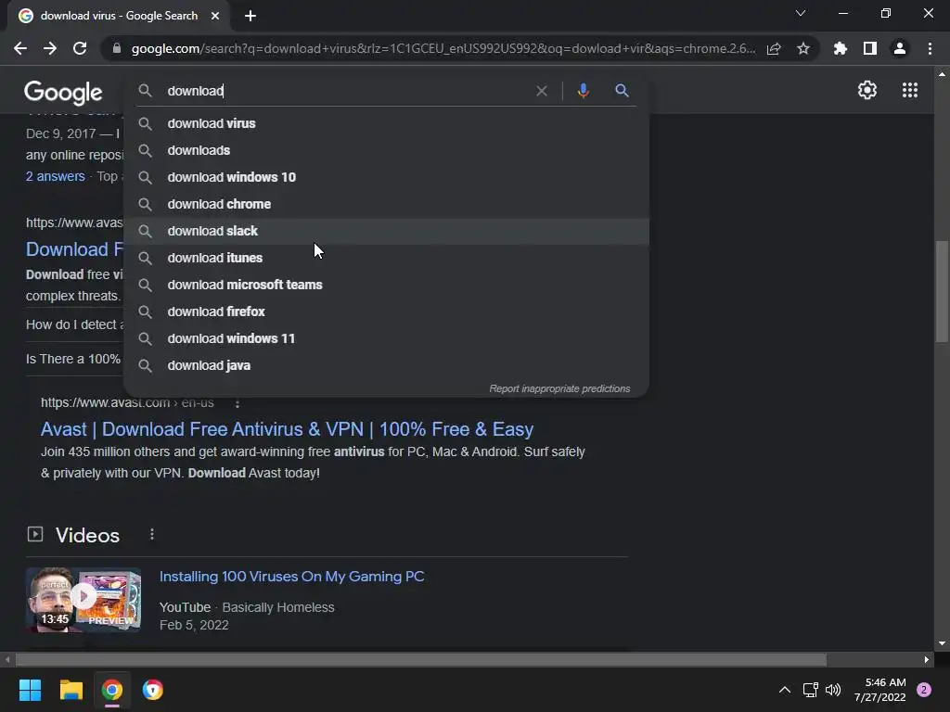950x712 pixels.
Task: Click the browser forward arrow
Action: (x=50, y=48)
